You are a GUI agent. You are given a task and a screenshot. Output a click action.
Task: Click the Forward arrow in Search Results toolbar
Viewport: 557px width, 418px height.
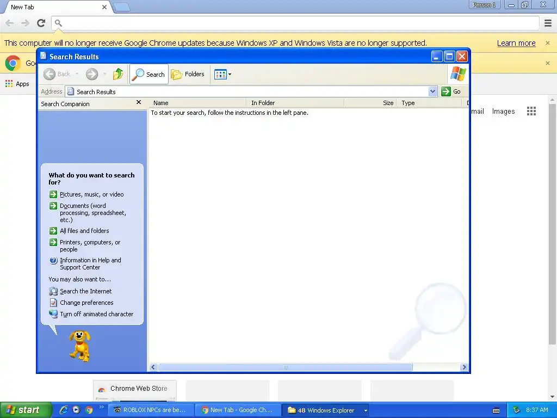(x=91, y=74)
